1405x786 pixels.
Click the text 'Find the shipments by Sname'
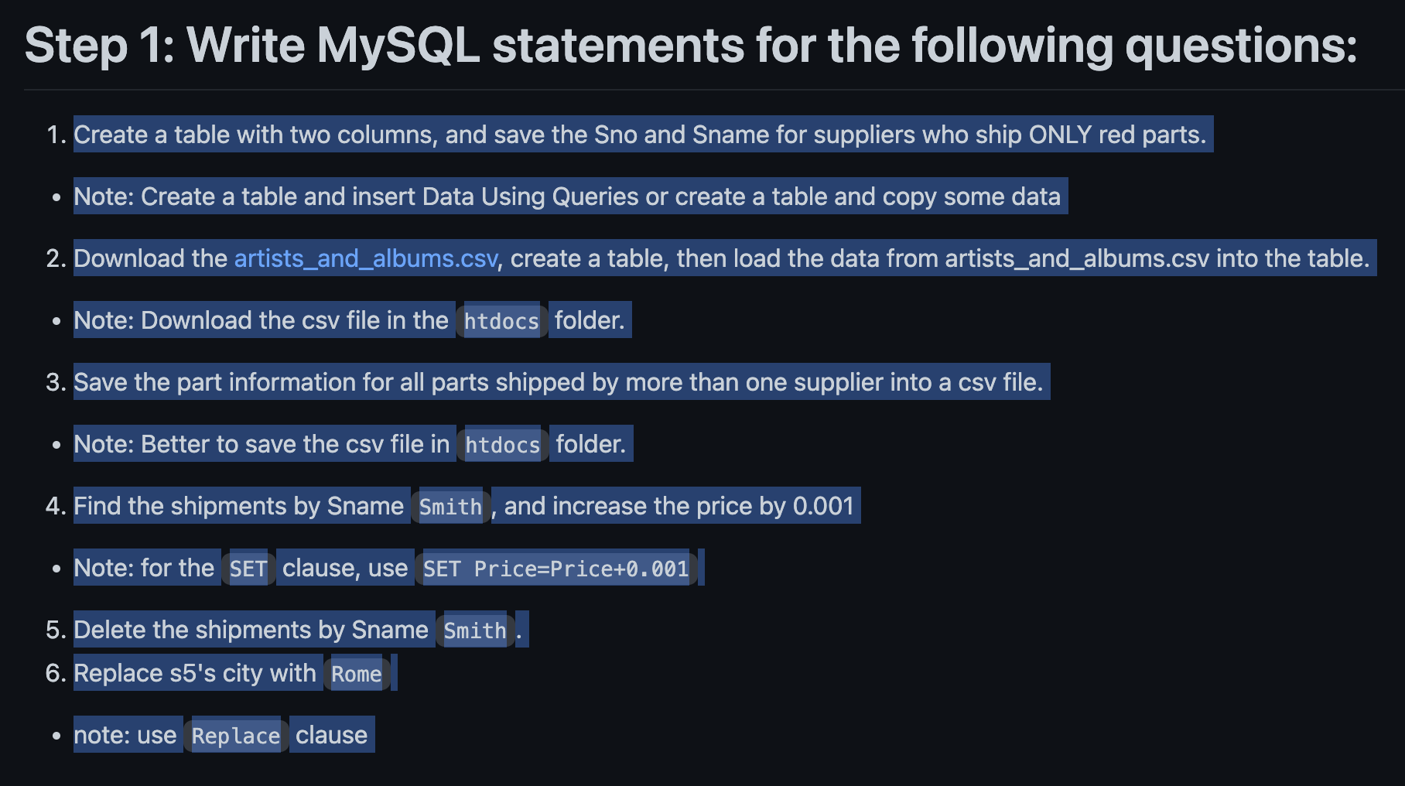pyautogui.click(x=238, y=506)
